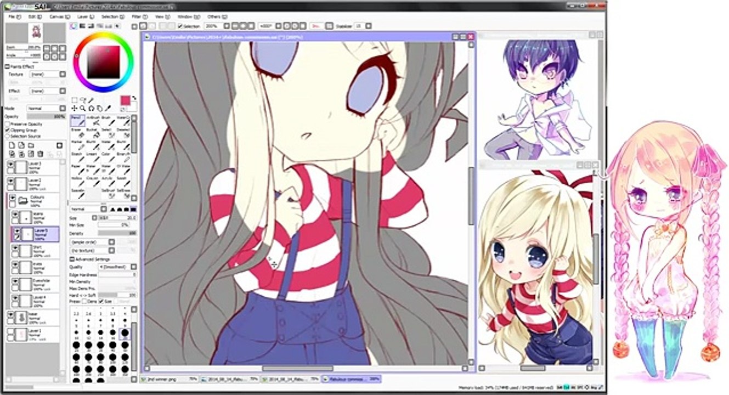Activate the Zoom magnifier tool
The height and width of the screenshot is (395, 729).
point(83,108)
